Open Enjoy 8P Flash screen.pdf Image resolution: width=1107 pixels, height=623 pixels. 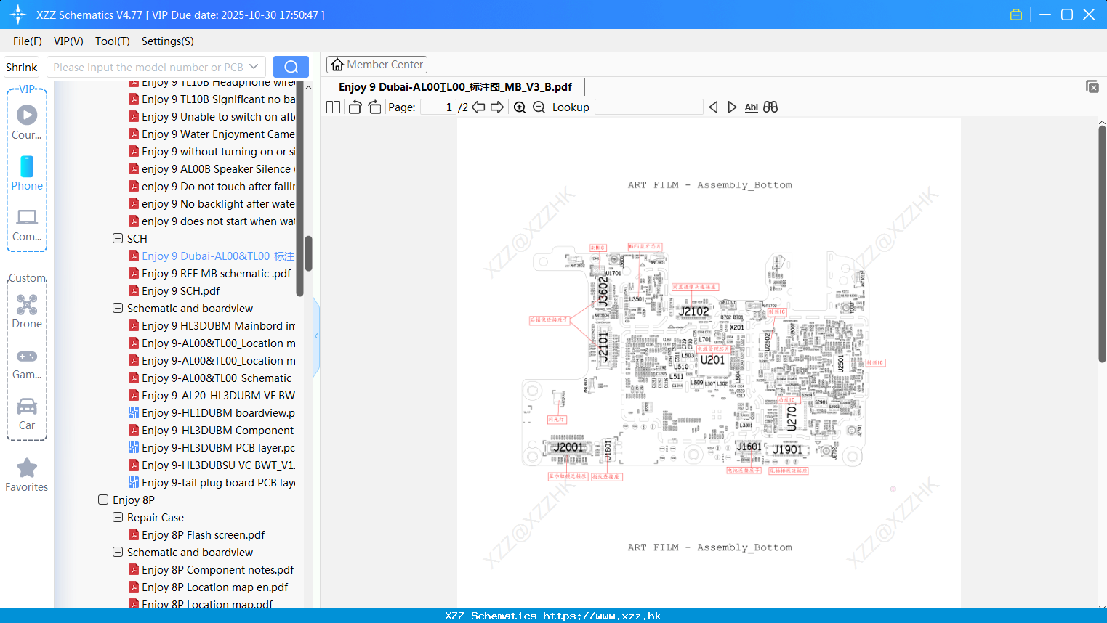click(x=203, y=535)
